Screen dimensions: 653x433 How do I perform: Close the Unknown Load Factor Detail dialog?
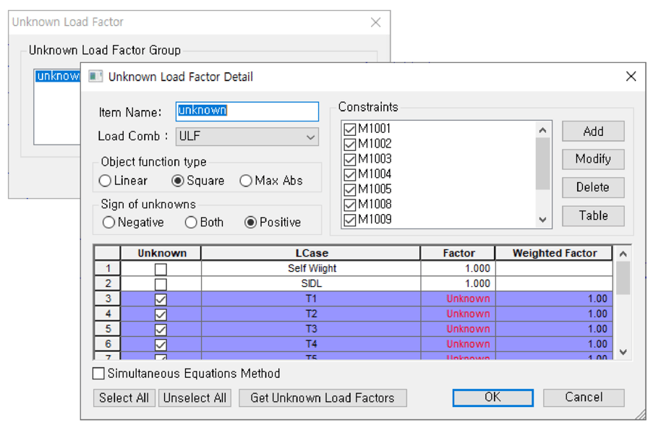[631, 77]
